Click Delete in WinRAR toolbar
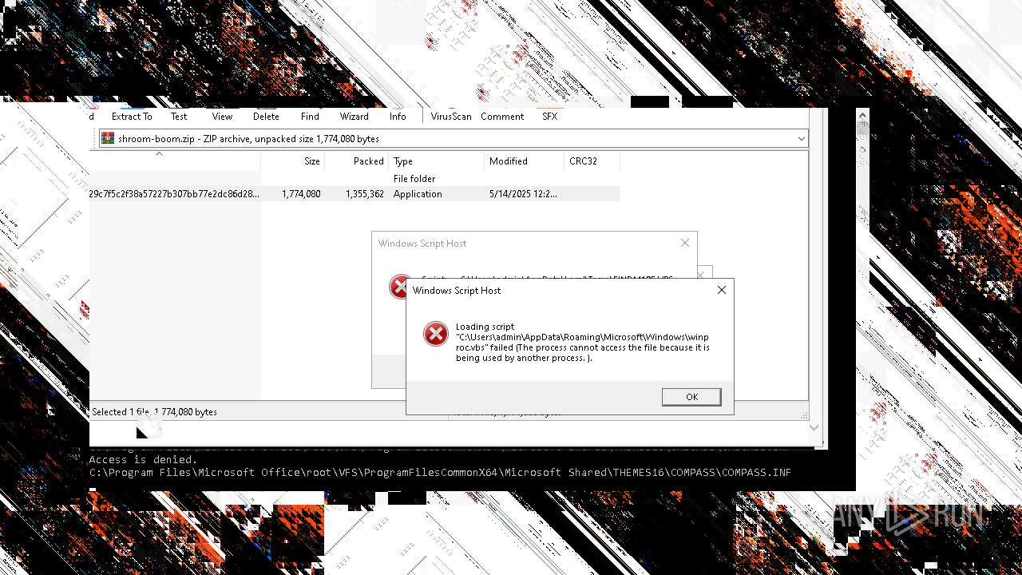The height and width of the screenshot is (575, 1022). click(266, 117)
